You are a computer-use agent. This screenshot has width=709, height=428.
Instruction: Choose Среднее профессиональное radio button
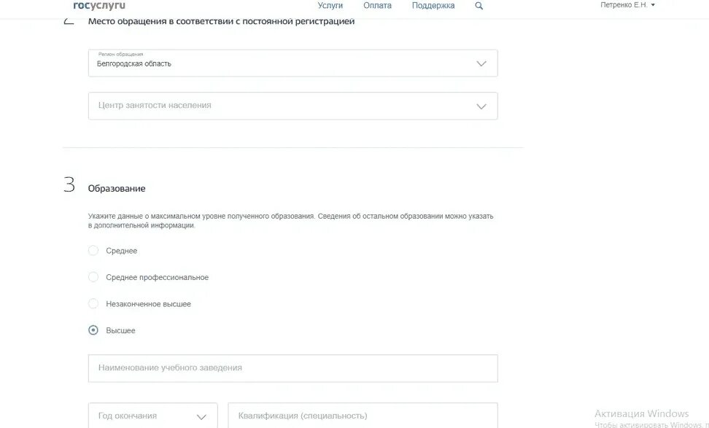click(93, 277)
